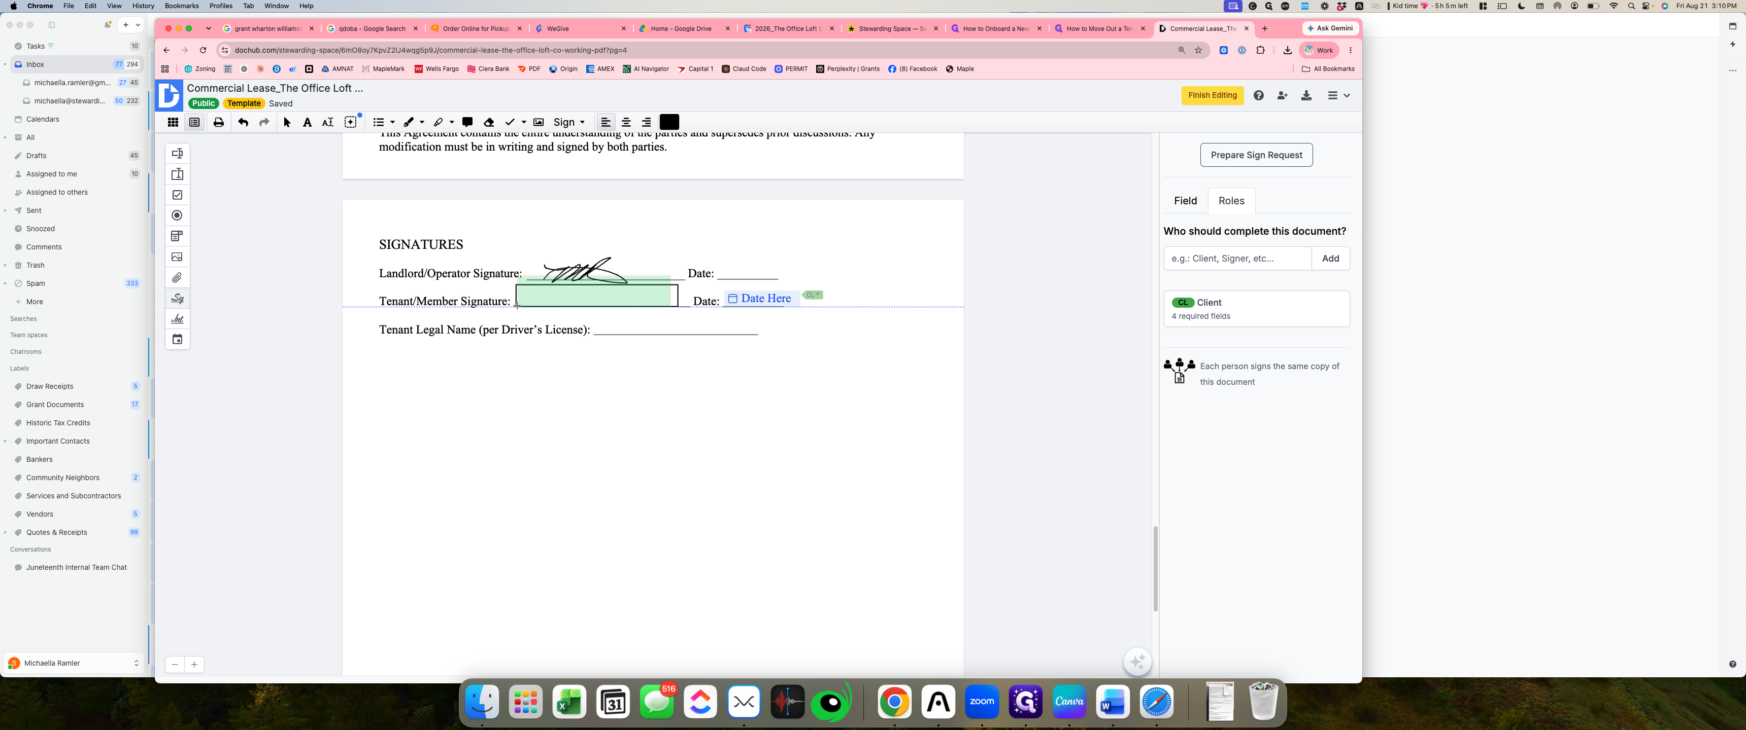The image size is (1746, 730).
Task: Open the History menu in menu bar
Action: point(142,6)
